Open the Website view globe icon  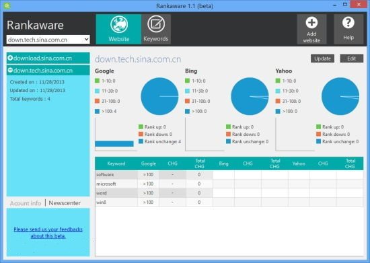119,24
